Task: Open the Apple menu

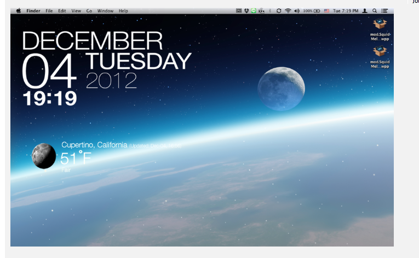Action: (x=19, y=11)
